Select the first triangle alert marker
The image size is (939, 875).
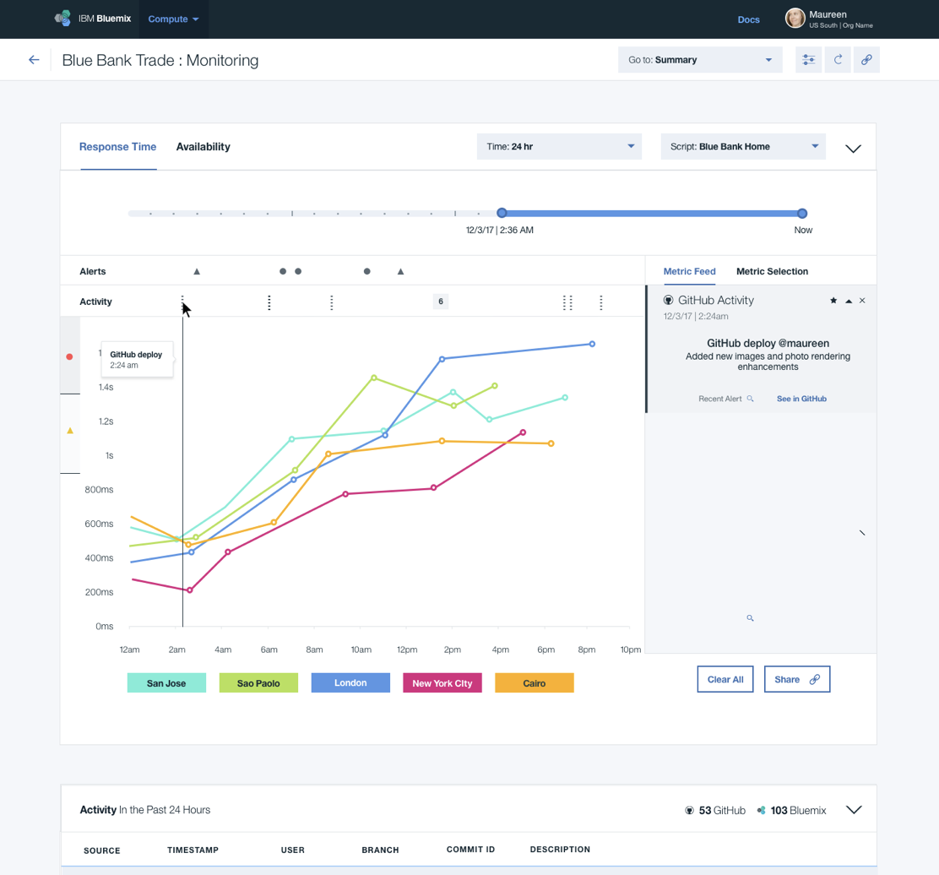[x=197, y=271]
